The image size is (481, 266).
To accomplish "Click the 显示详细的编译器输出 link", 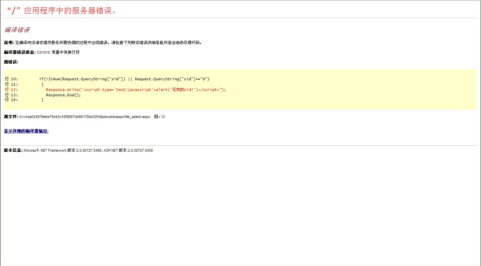I will (26, 131).
